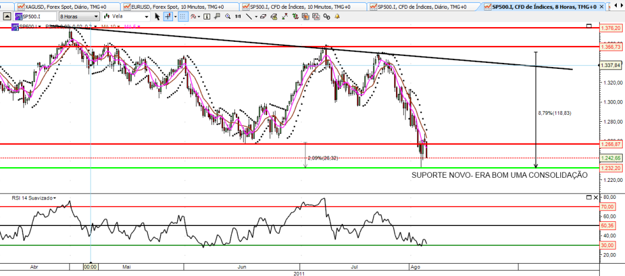Open price alerts bell icon
This screenshot has width=625, height=276.
[337, 16]
